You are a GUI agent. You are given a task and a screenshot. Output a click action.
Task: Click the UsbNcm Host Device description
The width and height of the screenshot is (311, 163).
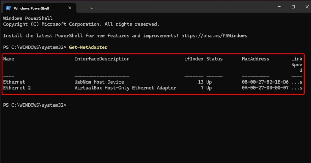[99, 82]
